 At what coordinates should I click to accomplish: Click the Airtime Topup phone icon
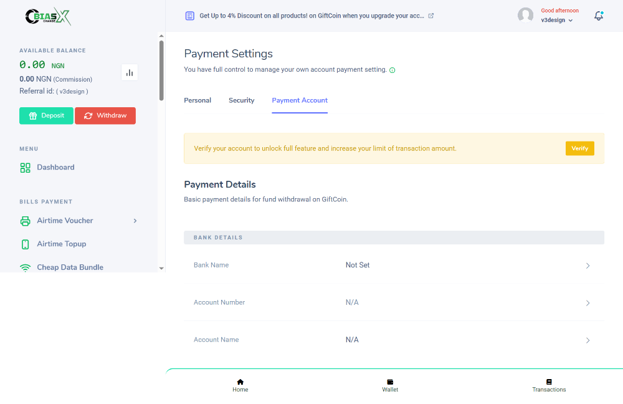[25, 244]
